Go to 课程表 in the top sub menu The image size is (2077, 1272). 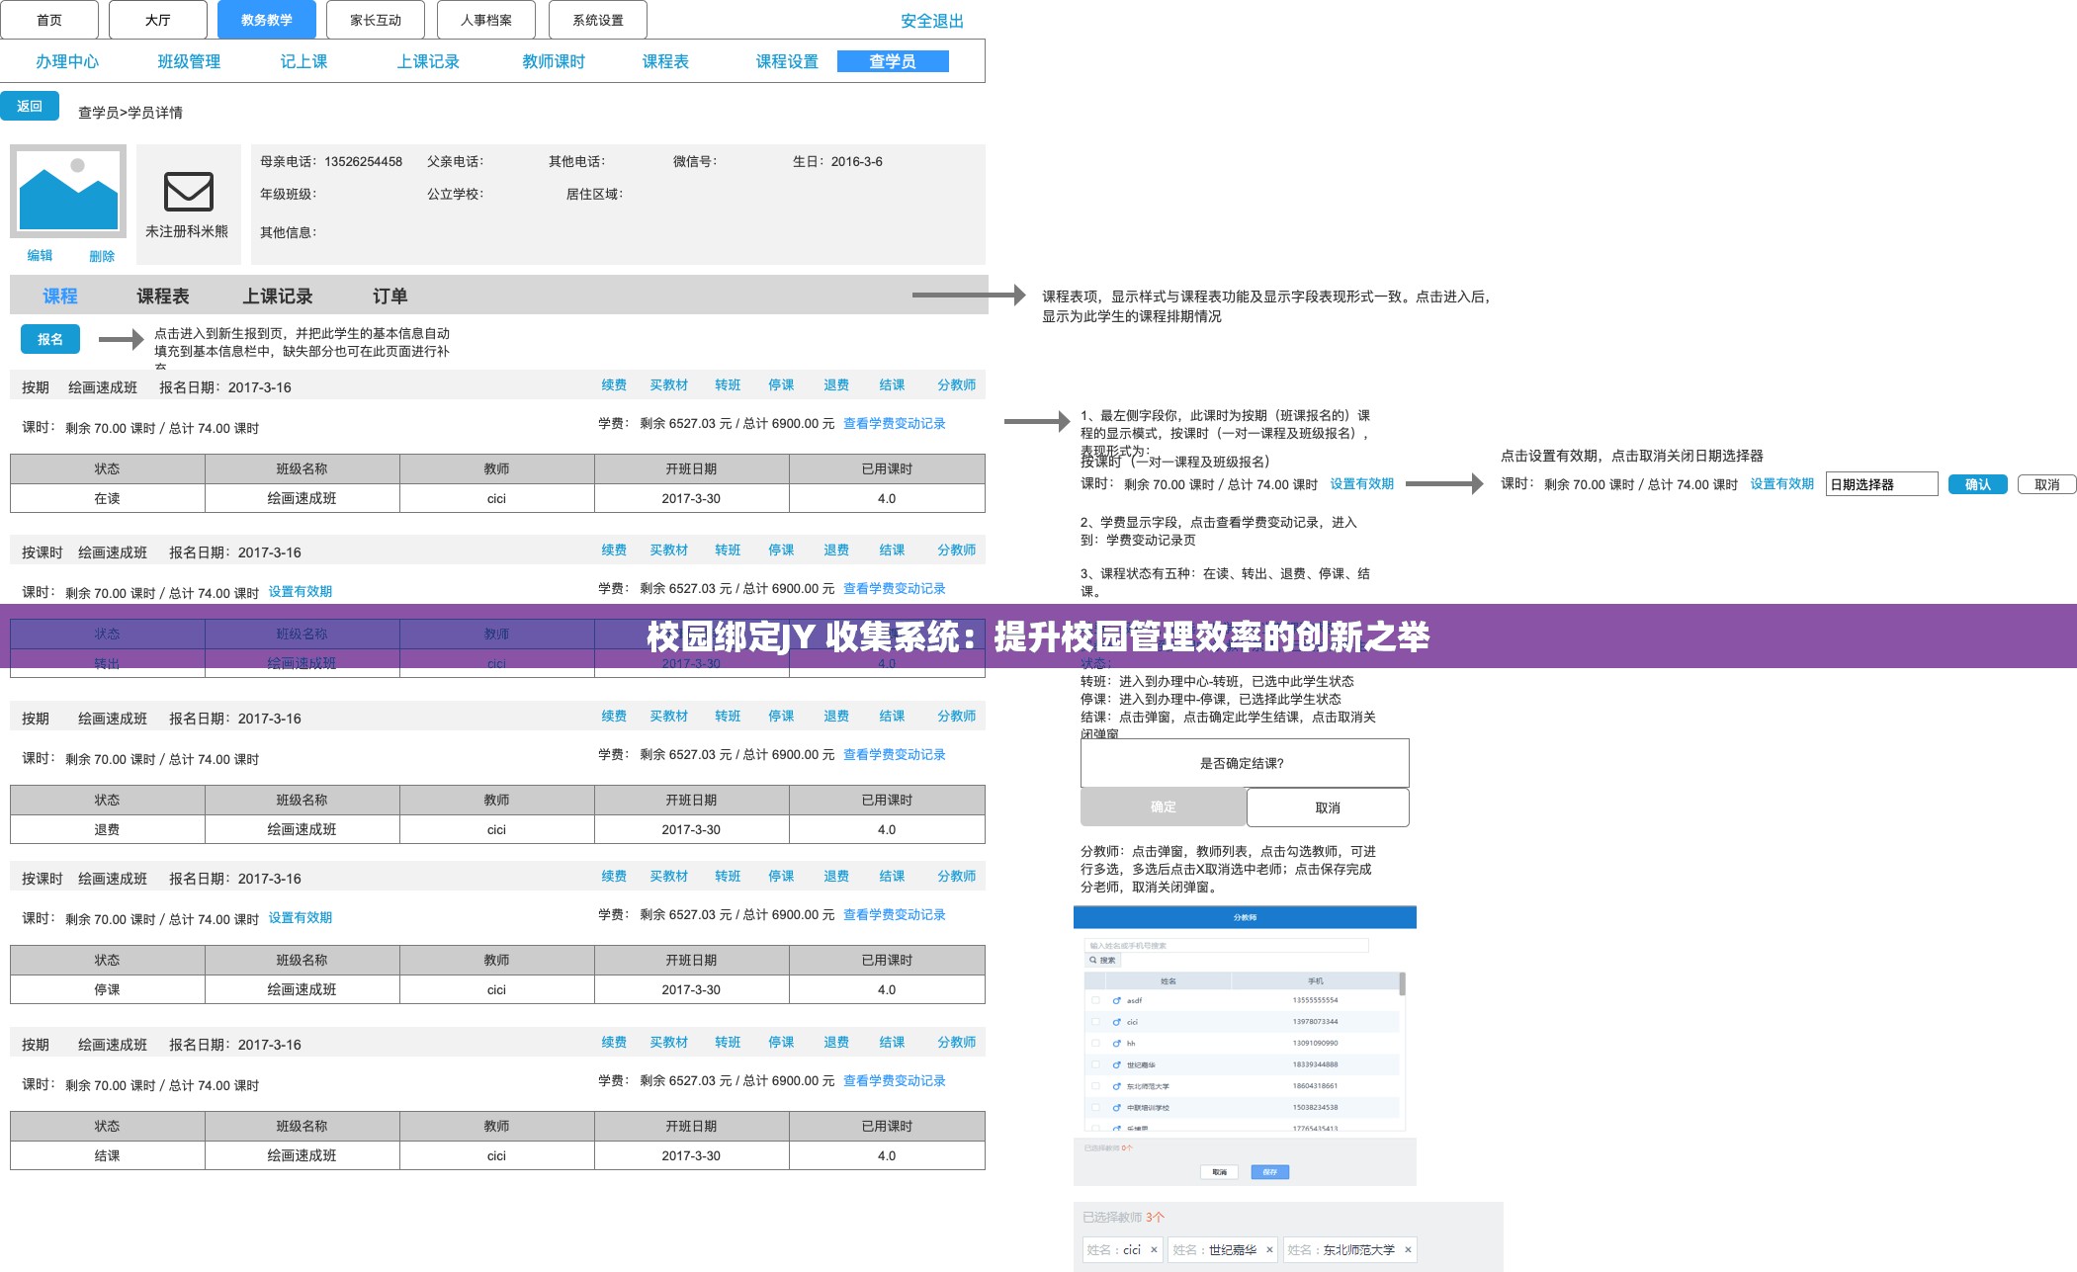[665, 61]
